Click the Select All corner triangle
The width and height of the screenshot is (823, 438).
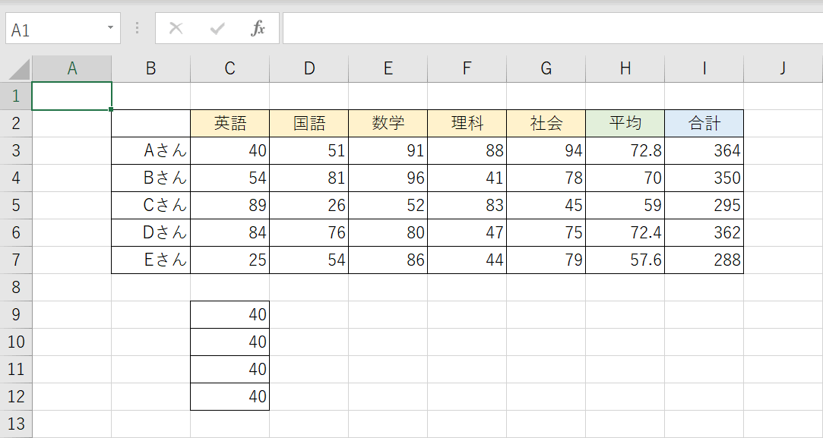click(18, 69)
